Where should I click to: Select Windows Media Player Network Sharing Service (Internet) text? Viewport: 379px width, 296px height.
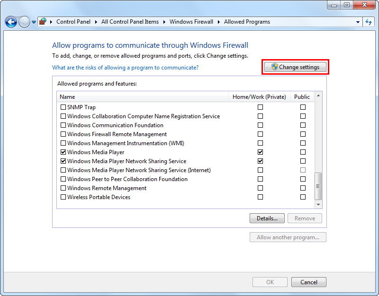[139, 170]
